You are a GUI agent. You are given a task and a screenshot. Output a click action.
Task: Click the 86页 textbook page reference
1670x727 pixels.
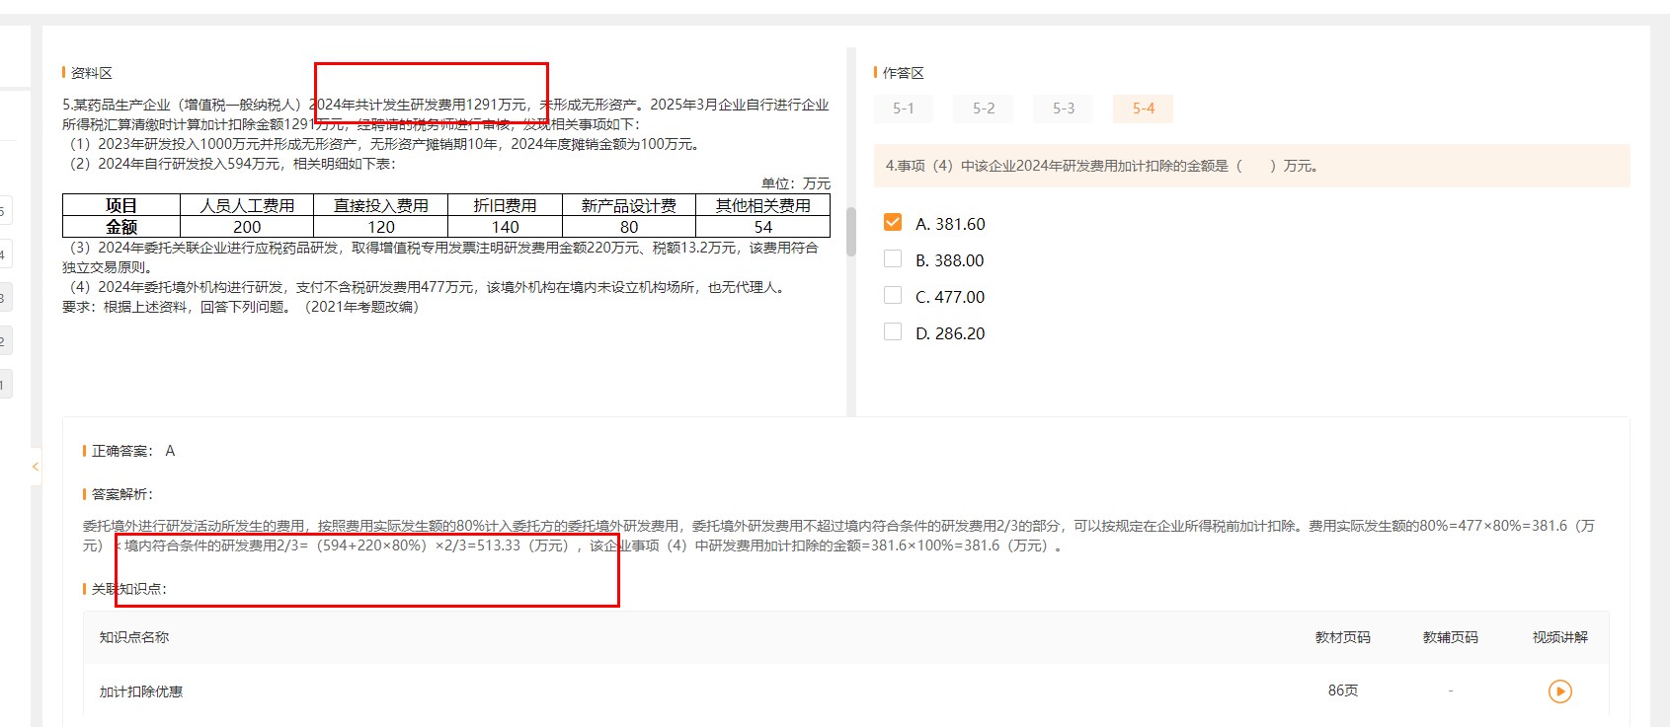(1342, 691)
